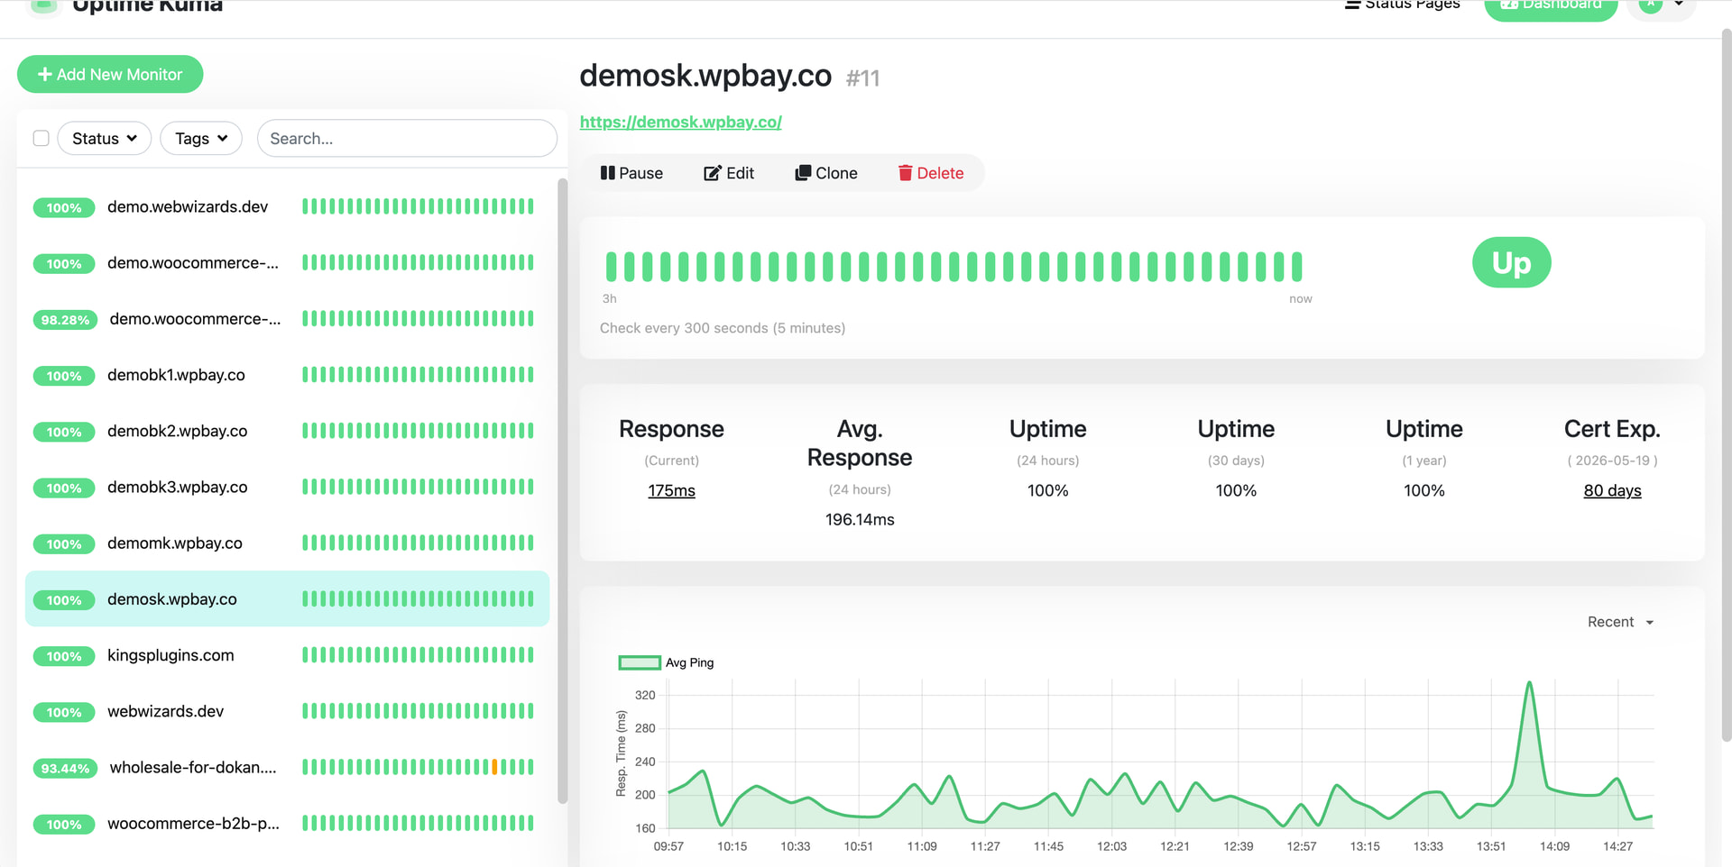This screenshot has height=867, width=1732.
Task: Open the https://demosk.wpbay.co/ link
Action: click(x=680, y=122)
